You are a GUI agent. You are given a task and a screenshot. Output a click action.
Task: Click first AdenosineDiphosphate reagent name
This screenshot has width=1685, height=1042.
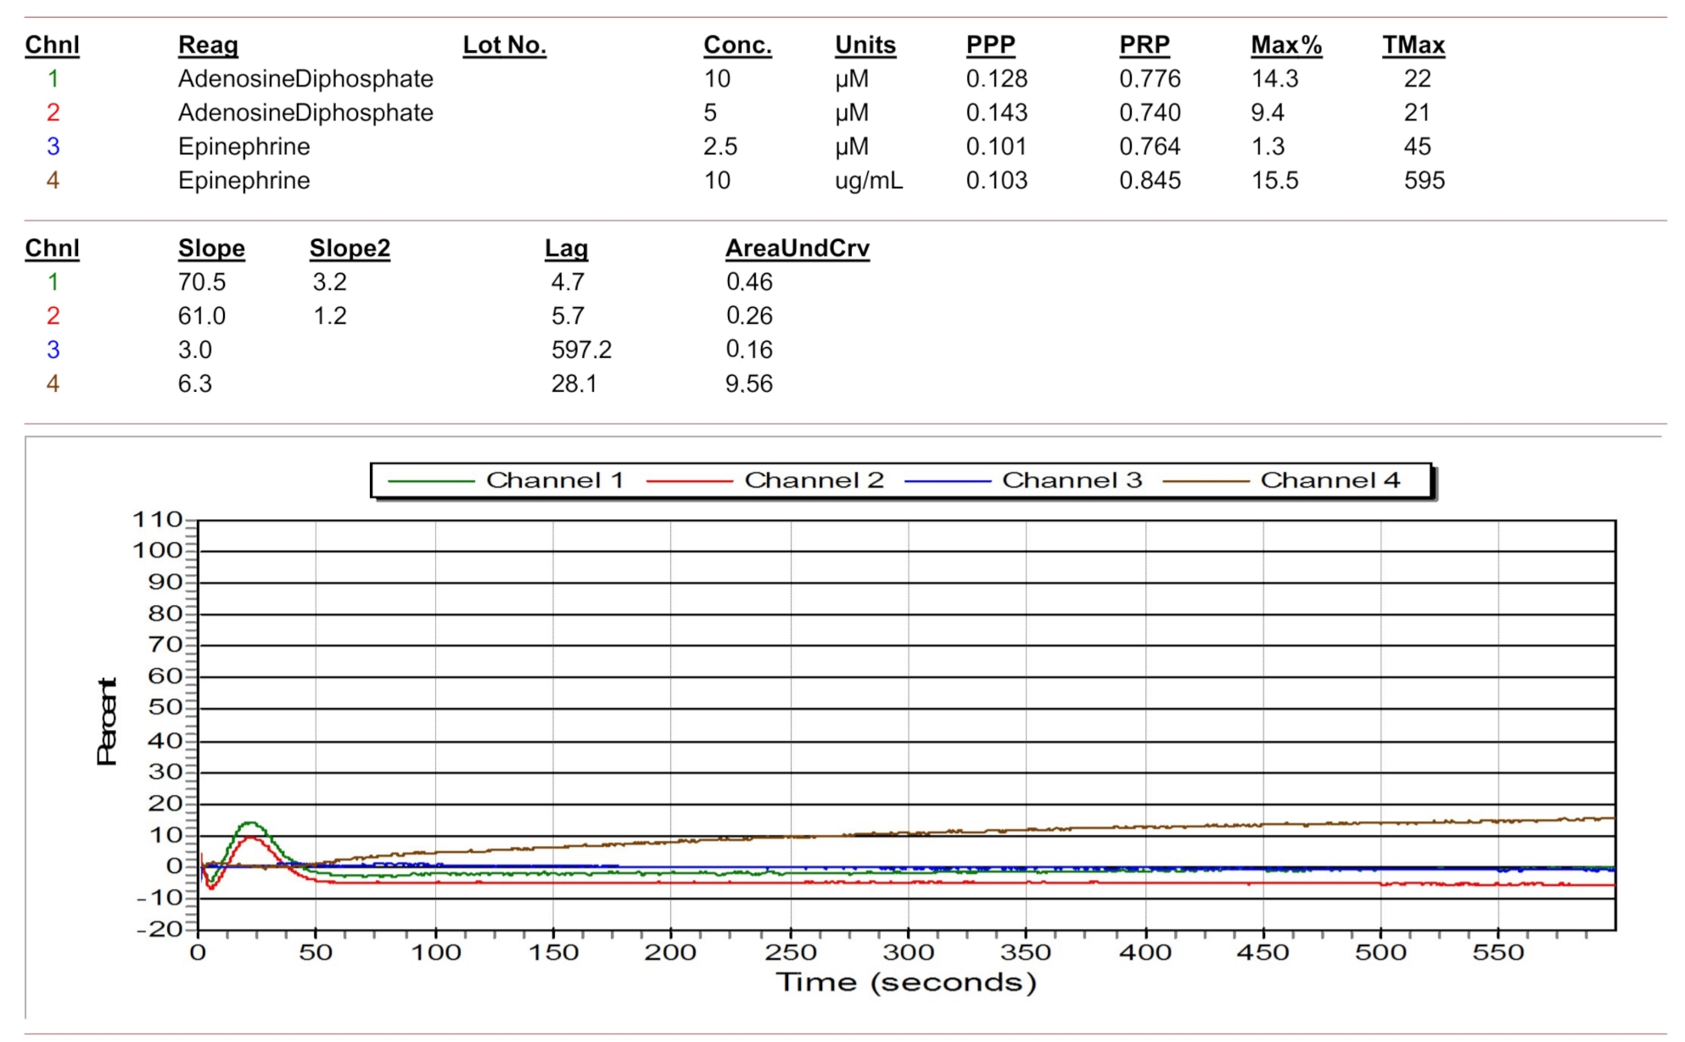click(305, 79)
